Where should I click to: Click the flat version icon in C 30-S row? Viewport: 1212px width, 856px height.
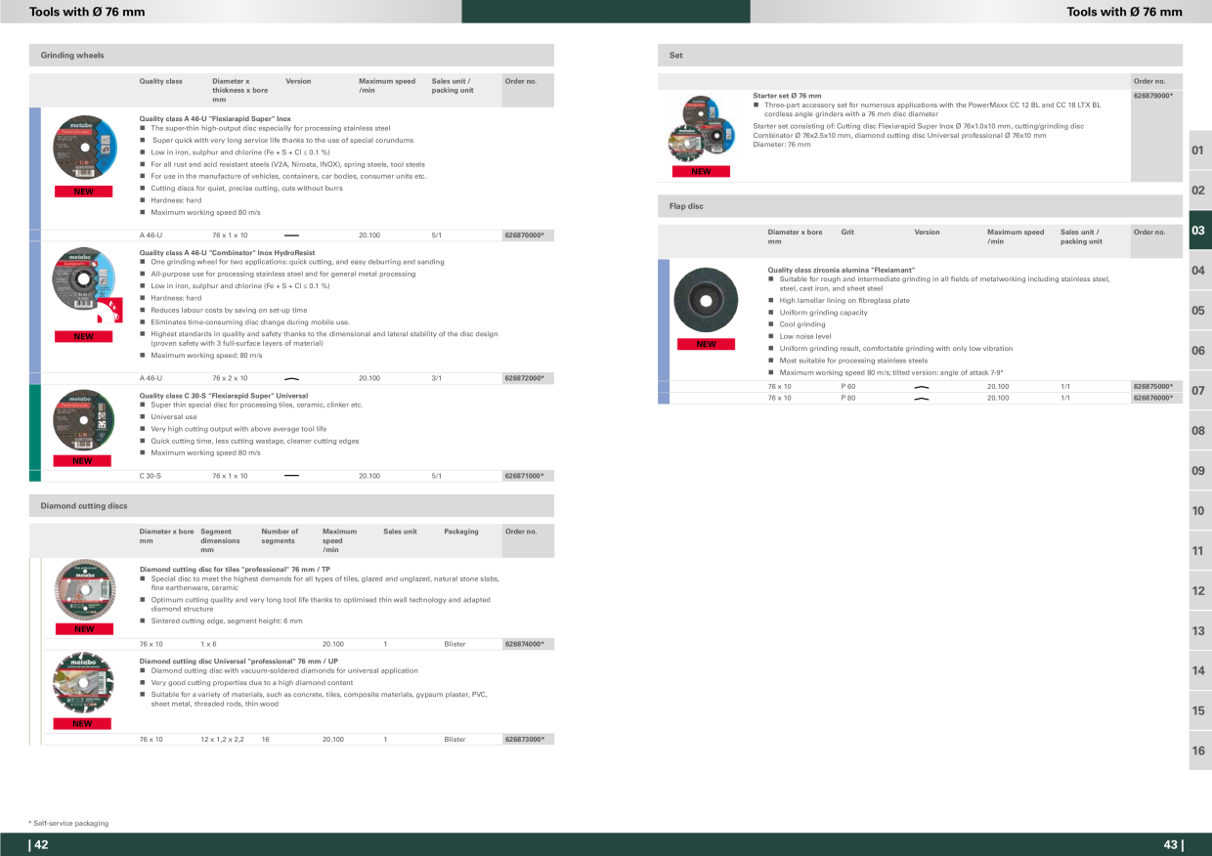[291, 476]
